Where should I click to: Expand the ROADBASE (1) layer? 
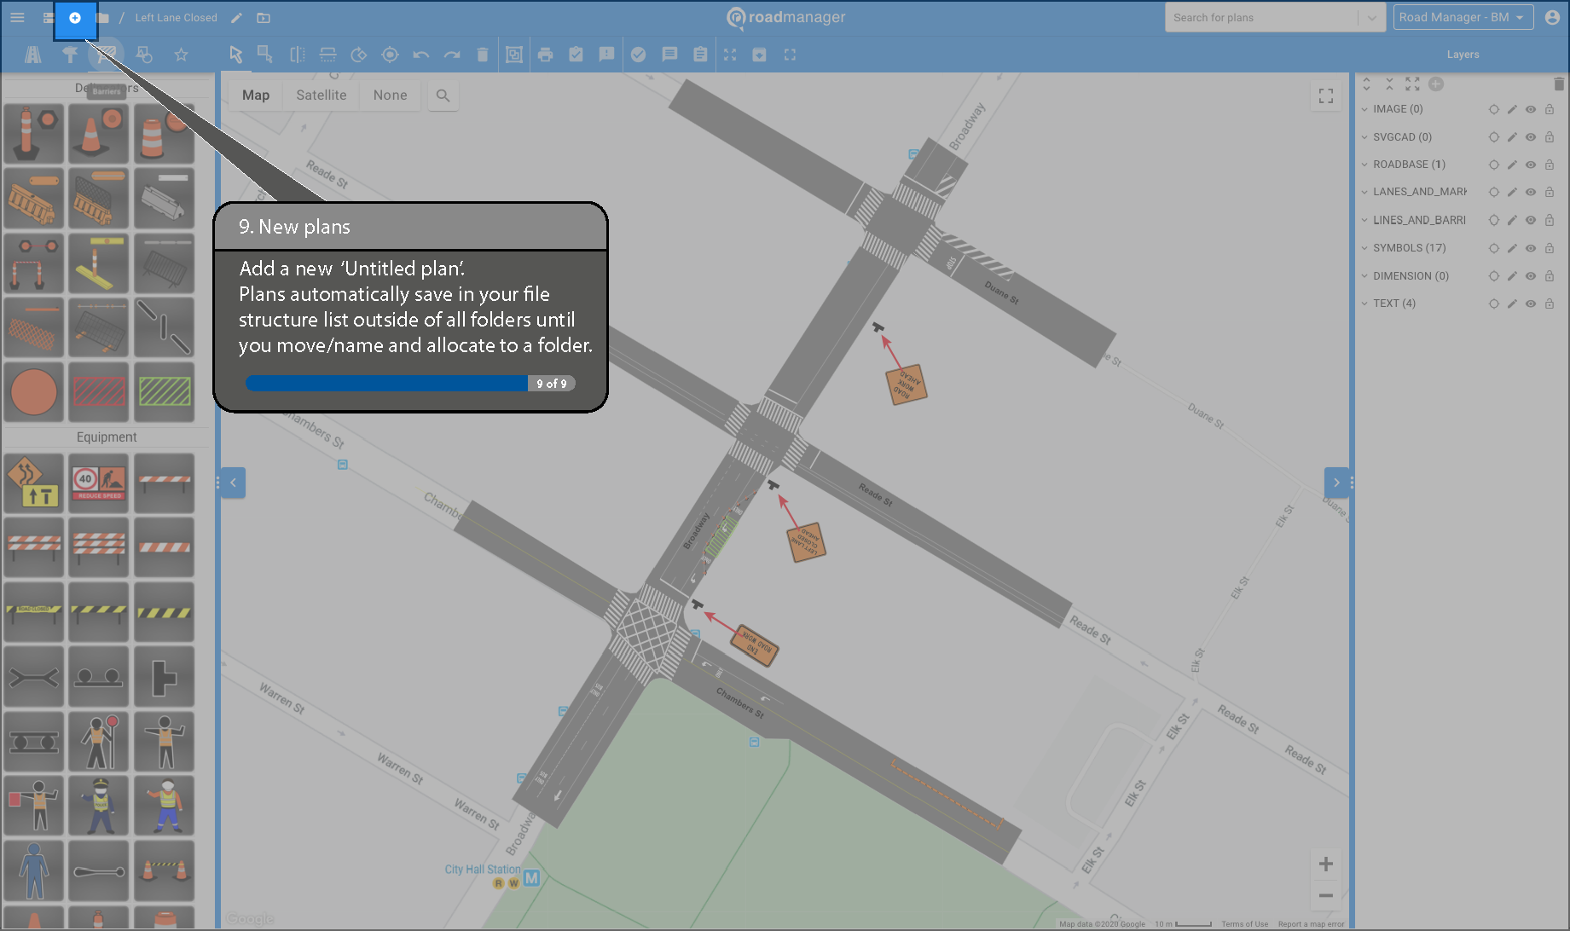coord(1364,165)
